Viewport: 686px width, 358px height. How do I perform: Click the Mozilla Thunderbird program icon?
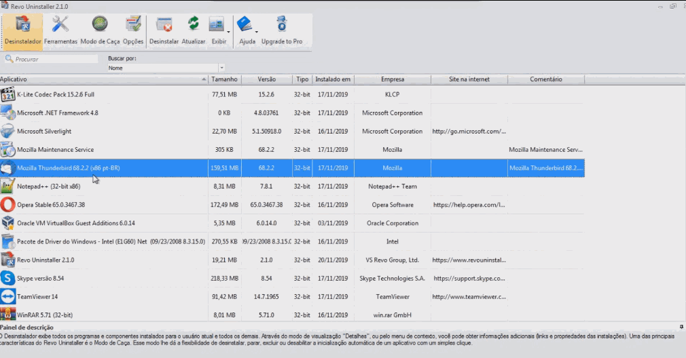point(8,167)
